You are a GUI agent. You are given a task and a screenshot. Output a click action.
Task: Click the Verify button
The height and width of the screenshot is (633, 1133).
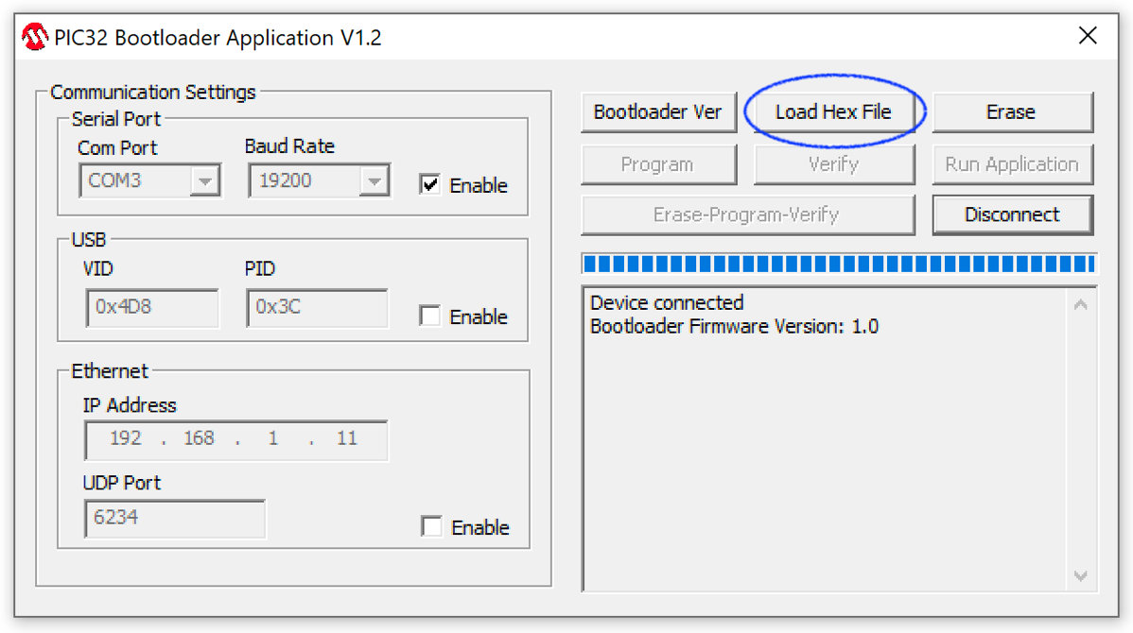point(833,164)
